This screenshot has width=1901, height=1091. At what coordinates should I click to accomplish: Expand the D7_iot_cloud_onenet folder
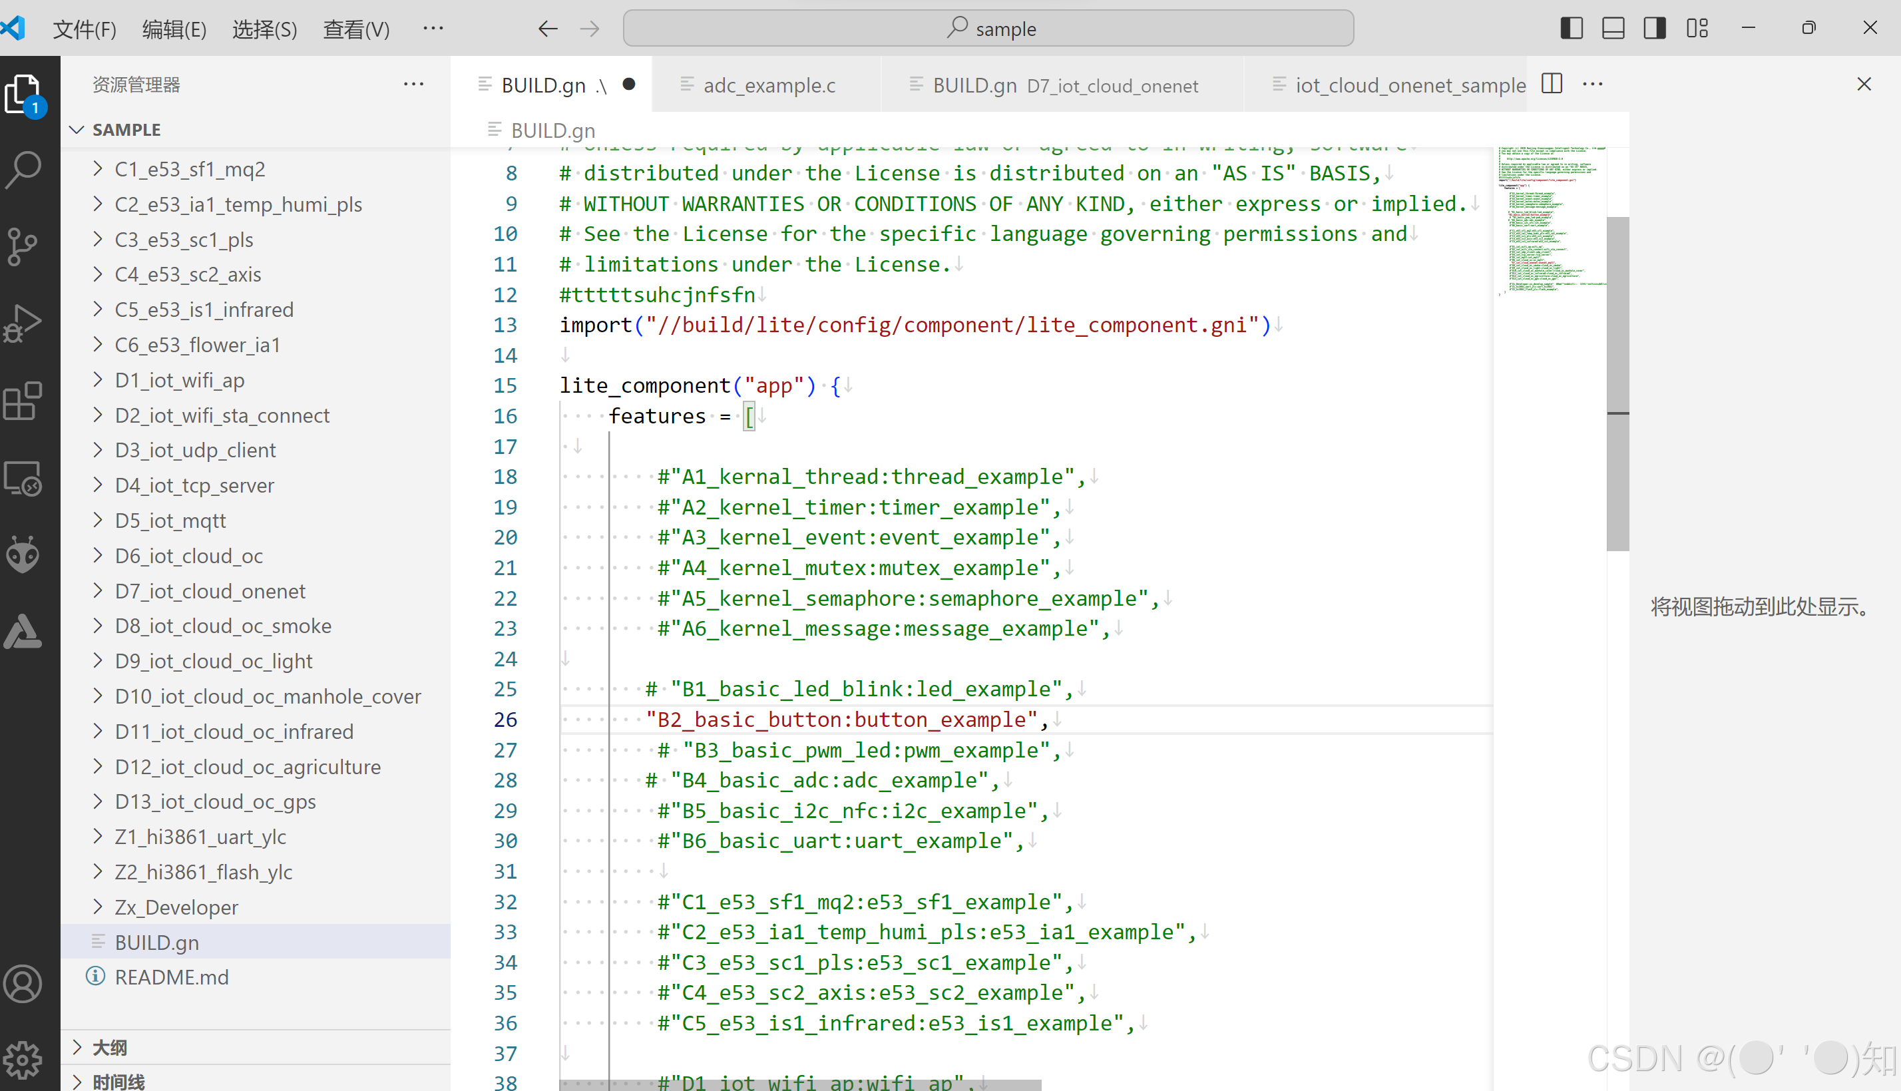coord(210,591)
